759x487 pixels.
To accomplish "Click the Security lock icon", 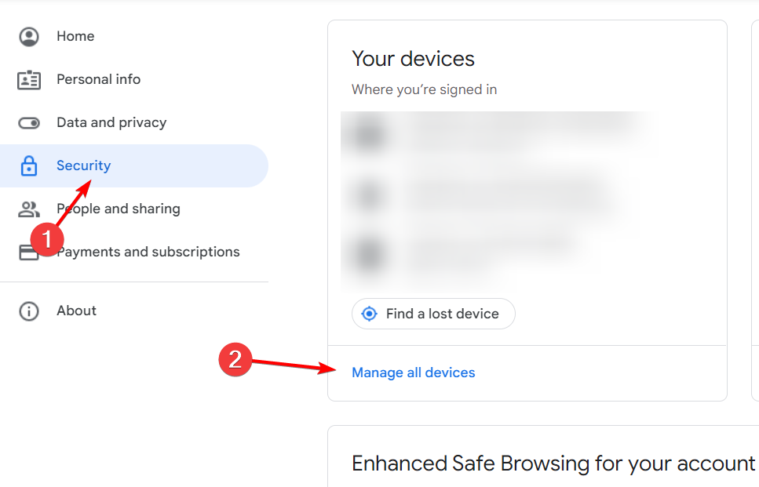I will [x=29, y=166].
